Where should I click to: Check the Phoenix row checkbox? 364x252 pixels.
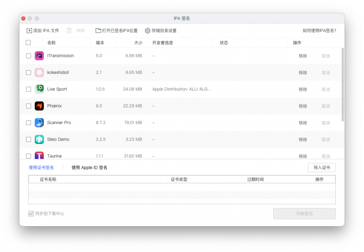(28, 106)
